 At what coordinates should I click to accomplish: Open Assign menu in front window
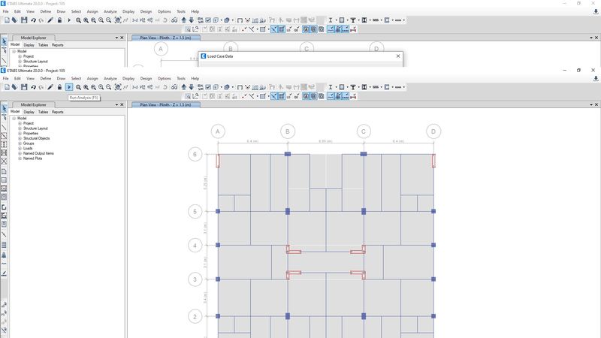tap(92, 79)
